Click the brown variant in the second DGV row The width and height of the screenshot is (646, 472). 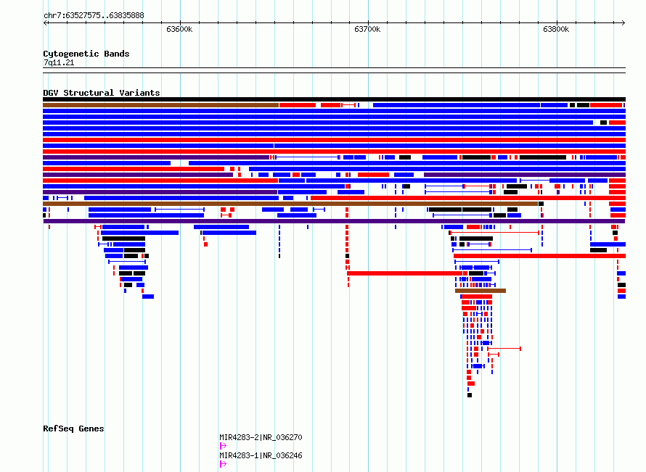click(160, 105)
